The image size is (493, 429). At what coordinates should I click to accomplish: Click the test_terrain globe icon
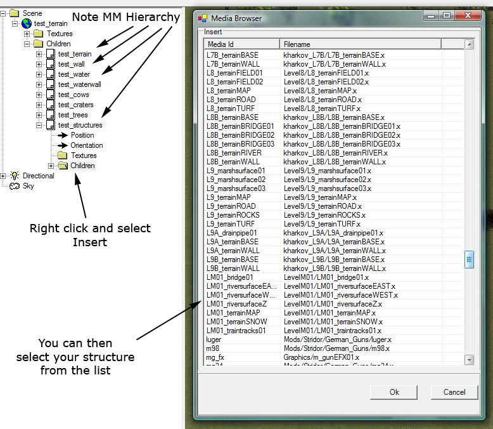click(27, 23)
